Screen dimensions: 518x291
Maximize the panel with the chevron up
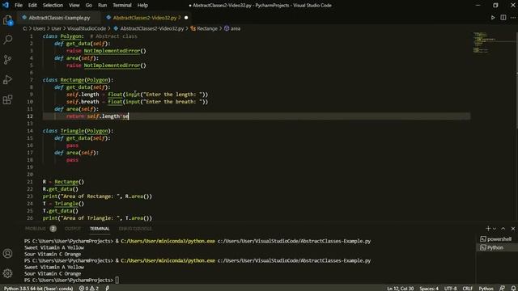pyautogui.click(x=503, y=228)
